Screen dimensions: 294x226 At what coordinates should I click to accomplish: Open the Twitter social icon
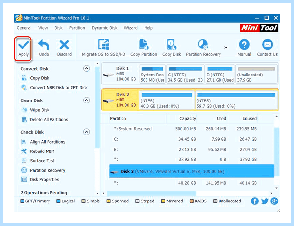(x=265, y=201)
